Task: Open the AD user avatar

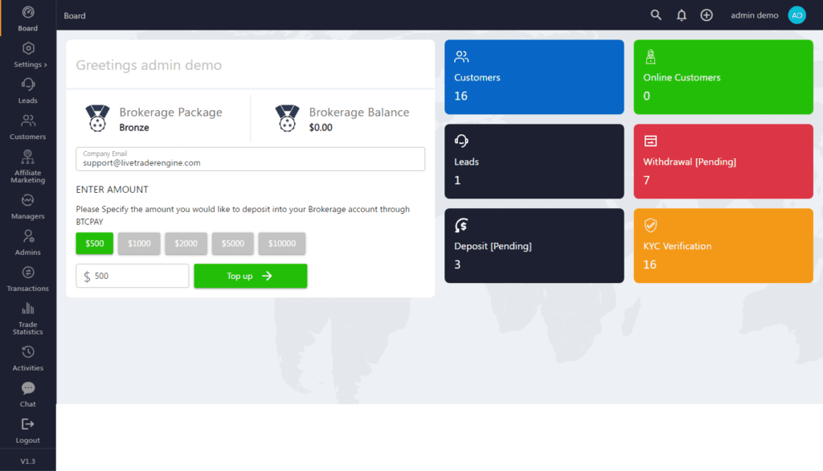Action: [796, 15]
